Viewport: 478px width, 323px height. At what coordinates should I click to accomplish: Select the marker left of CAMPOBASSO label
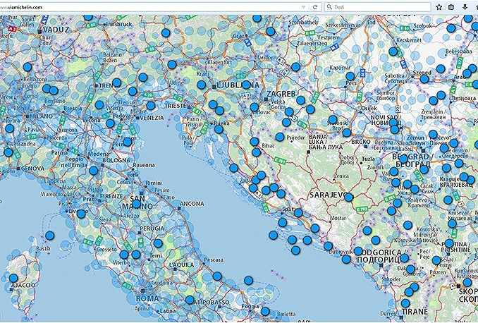190,300
